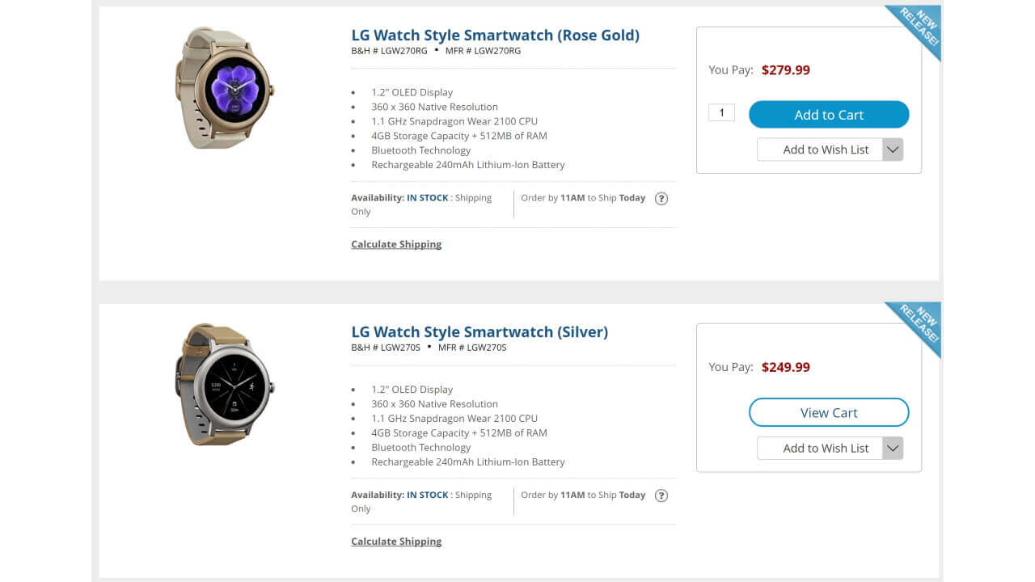Open the Rose Gold Add to Wish List dropdown arrow
Image resolution: width=1035 pixels, height=582 pixels.
892,149
